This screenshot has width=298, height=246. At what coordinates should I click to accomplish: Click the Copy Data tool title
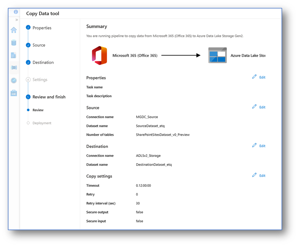(x=43, y=13)
